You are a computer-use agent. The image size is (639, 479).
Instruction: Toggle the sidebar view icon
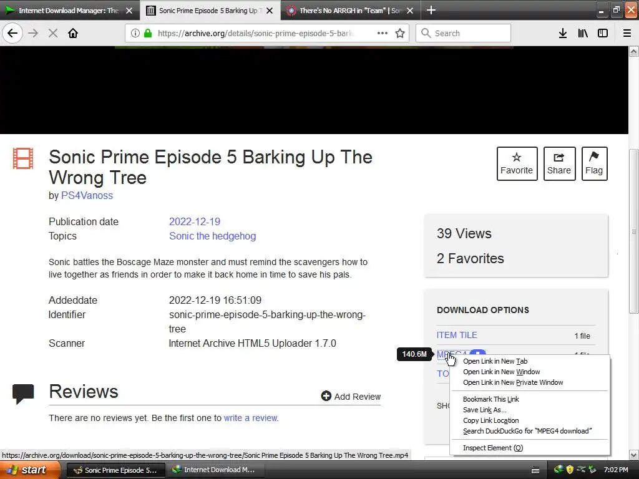click(x=603, y=34)
